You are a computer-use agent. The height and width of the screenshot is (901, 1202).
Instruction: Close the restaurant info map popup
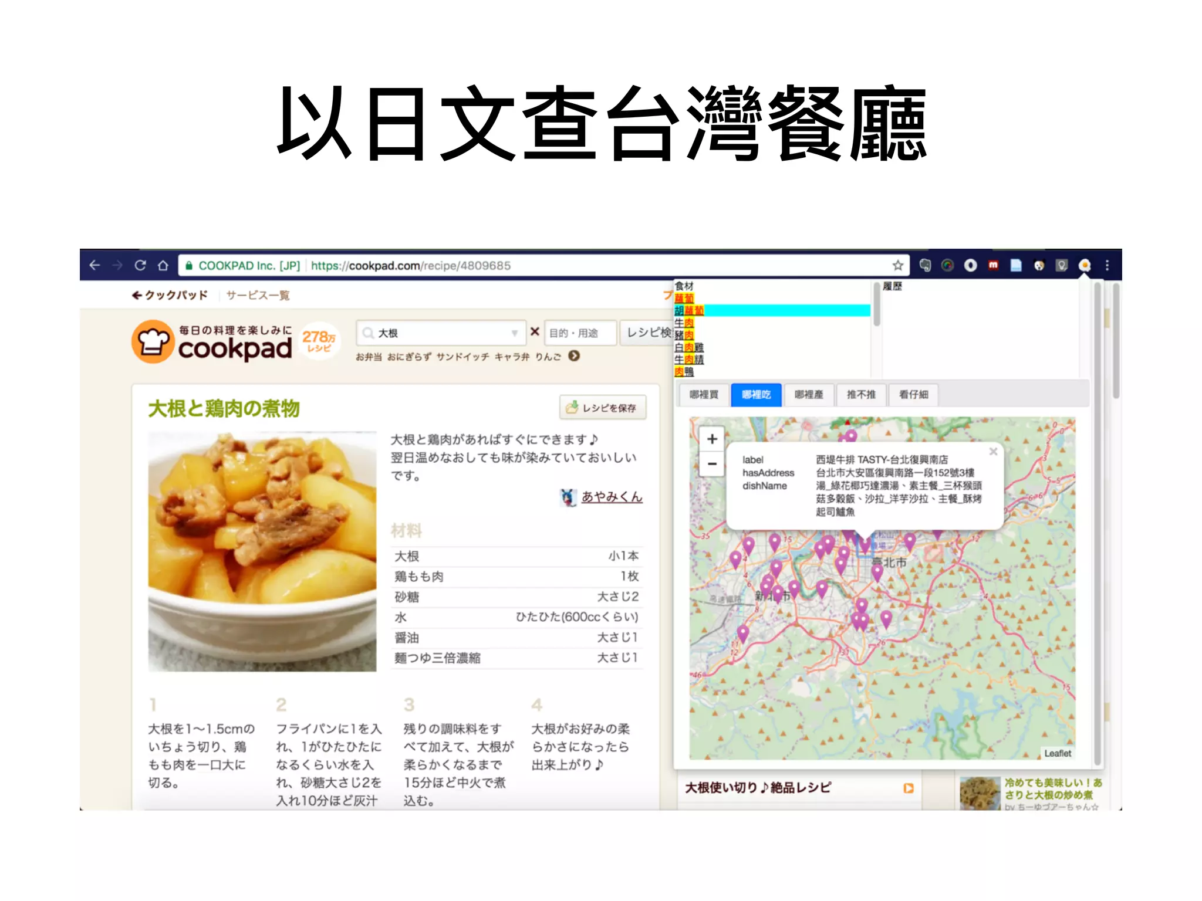[993, 451]
